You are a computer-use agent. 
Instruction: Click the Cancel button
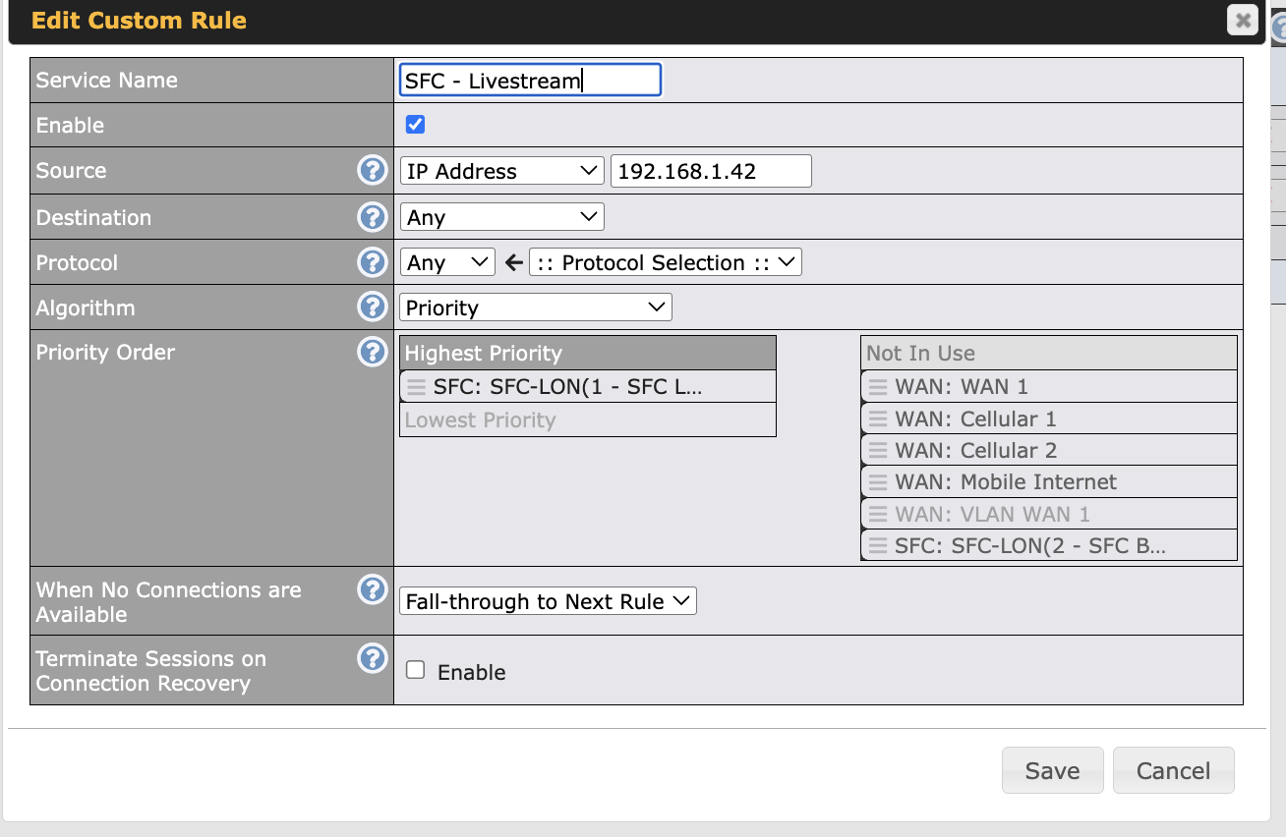click(1173, 771)
